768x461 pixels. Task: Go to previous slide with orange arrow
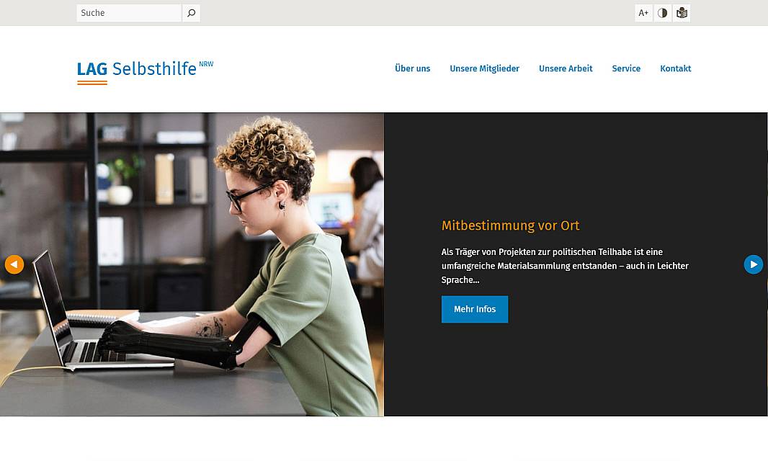[x=14, y=264]
